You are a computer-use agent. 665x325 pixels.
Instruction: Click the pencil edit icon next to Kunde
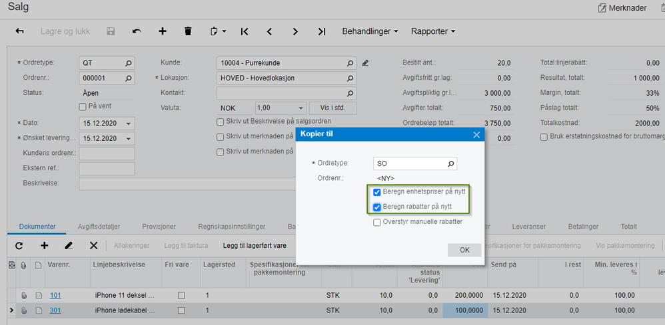tap(365, 63)
